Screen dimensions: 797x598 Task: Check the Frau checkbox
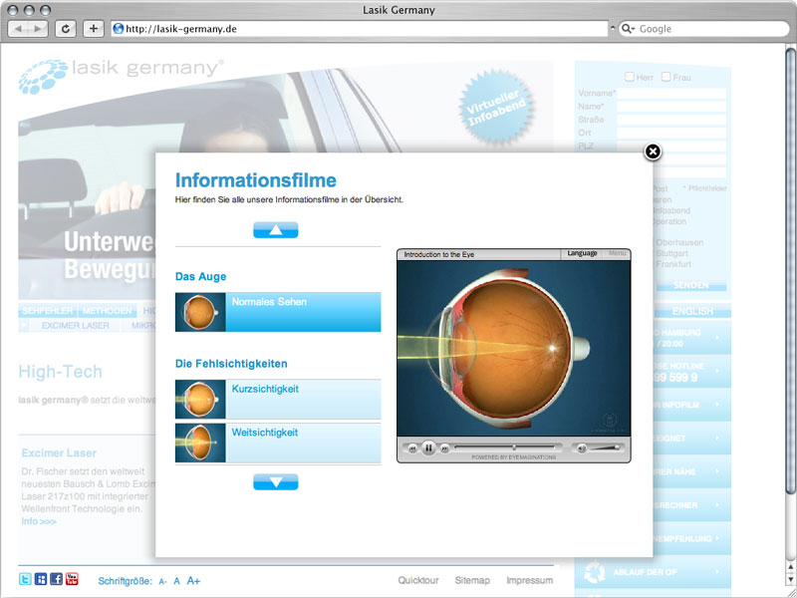pyautogui.click(x=665, y=77)
